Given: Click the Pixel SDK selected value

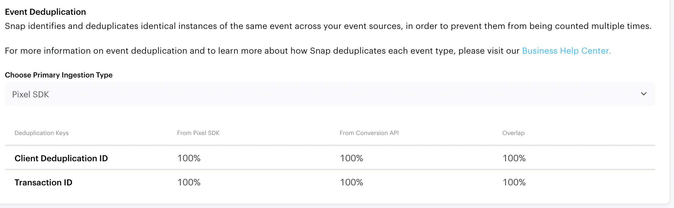Looking at the screenshot, I should pyautogui.click(x=31, y=94).
